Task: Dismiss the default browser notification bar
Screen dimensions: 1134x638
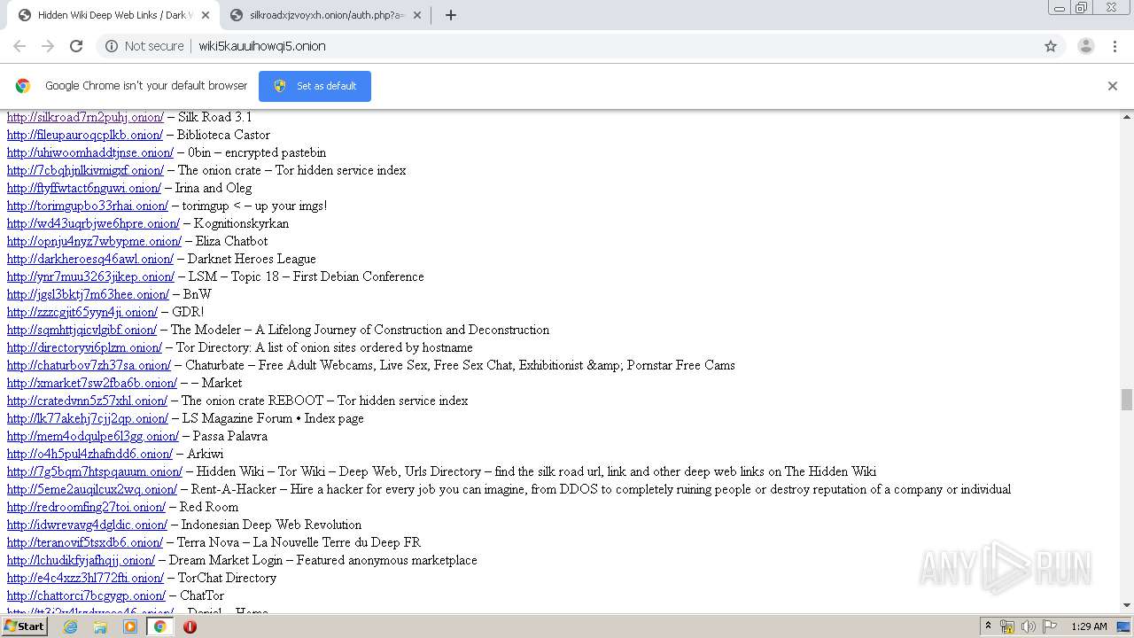Action: pyautogui.click(x=1113, y=86)
